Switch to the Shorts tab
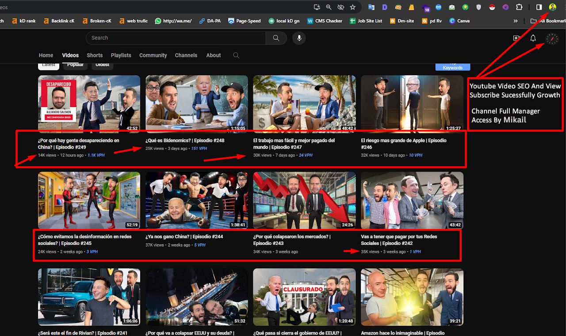Viewport: 566px width, 336px height. (95, 55)
